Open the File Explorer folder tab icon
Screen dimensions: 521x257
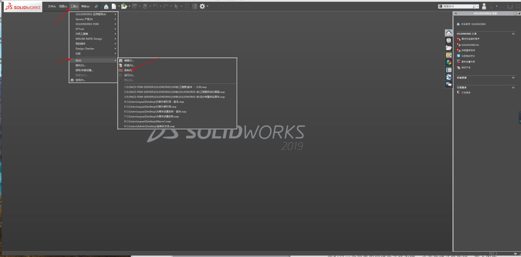(x=449, y=47)
